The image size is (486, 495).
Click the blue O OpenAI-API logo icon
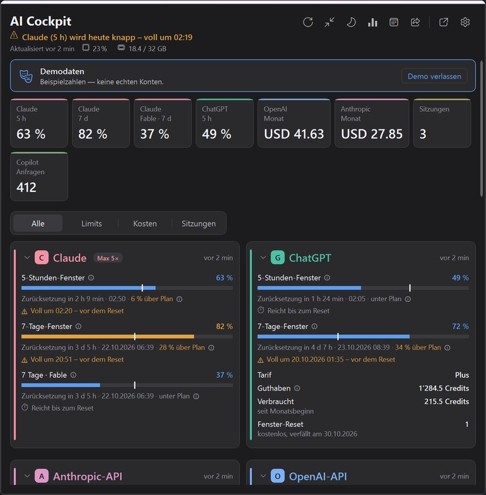278,476
